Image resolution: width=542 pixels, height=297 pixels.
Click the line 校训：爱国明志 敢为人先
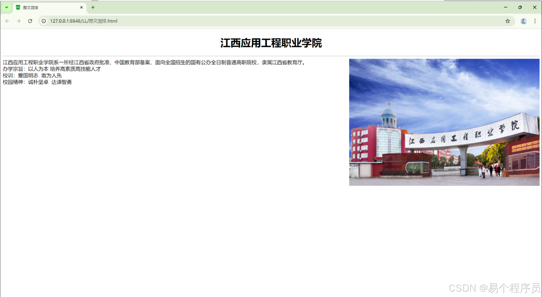(x=32, y=75)
